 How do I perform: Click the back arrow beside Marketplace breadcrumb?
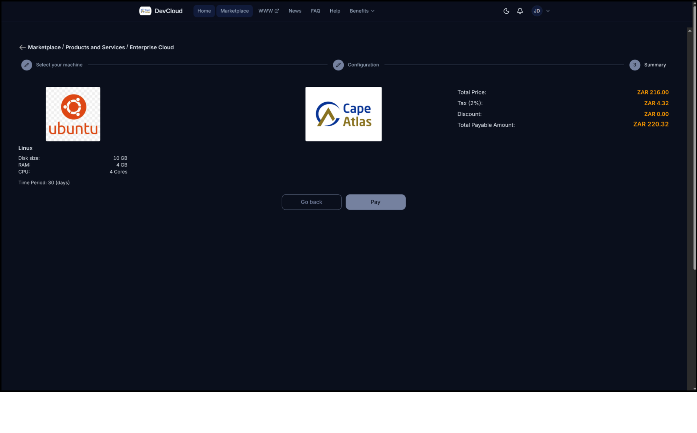coord(22,47)
